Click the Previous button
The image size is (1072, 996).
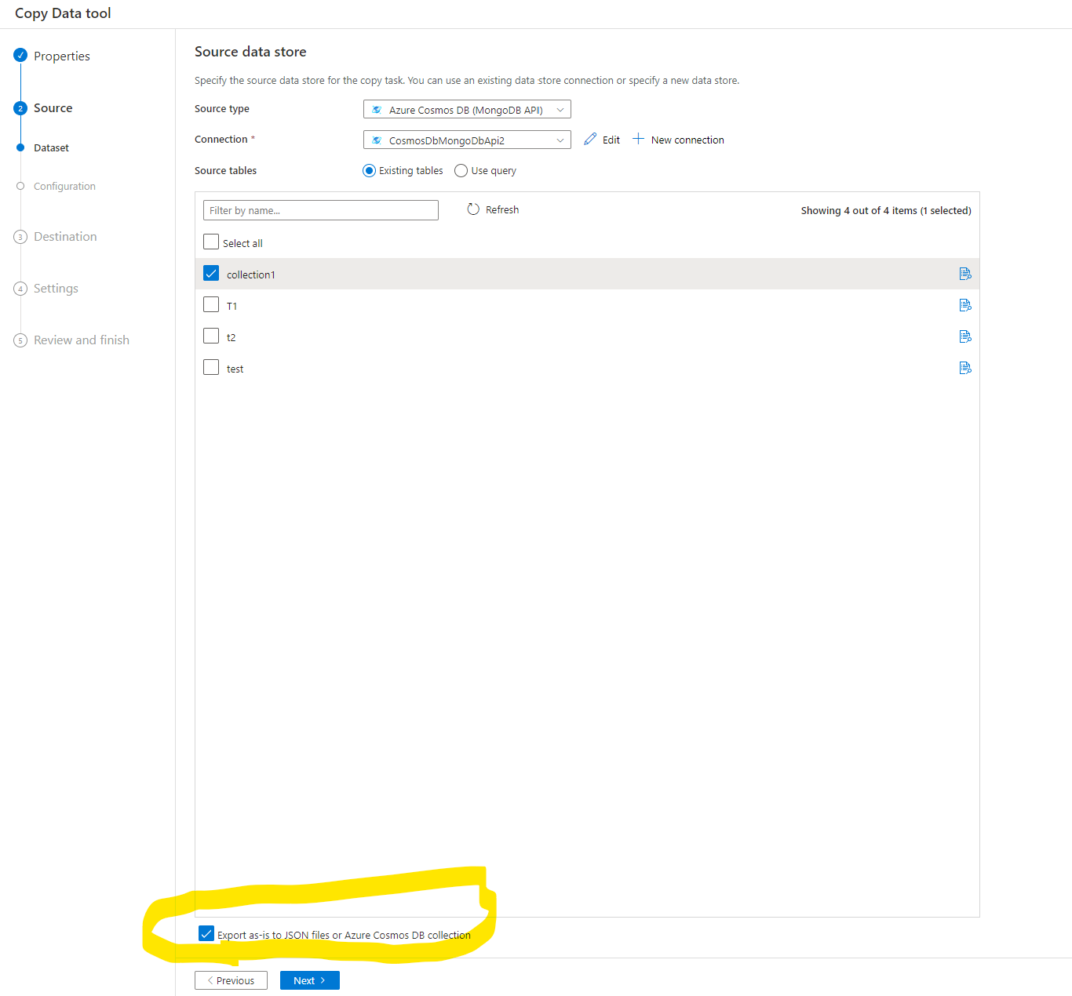pyautogui.click(x=231, y=980)
